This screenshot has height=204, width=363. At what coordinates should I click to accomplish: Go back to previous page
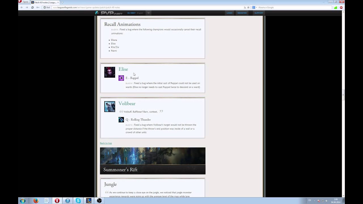[22, 7]
